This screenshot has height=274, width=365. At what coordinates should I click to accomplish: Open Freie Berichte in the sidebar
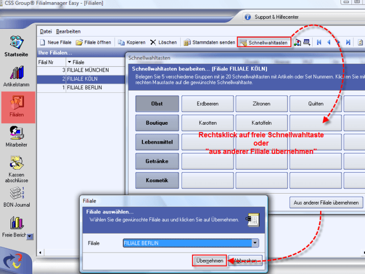click(x=15, y=227)
